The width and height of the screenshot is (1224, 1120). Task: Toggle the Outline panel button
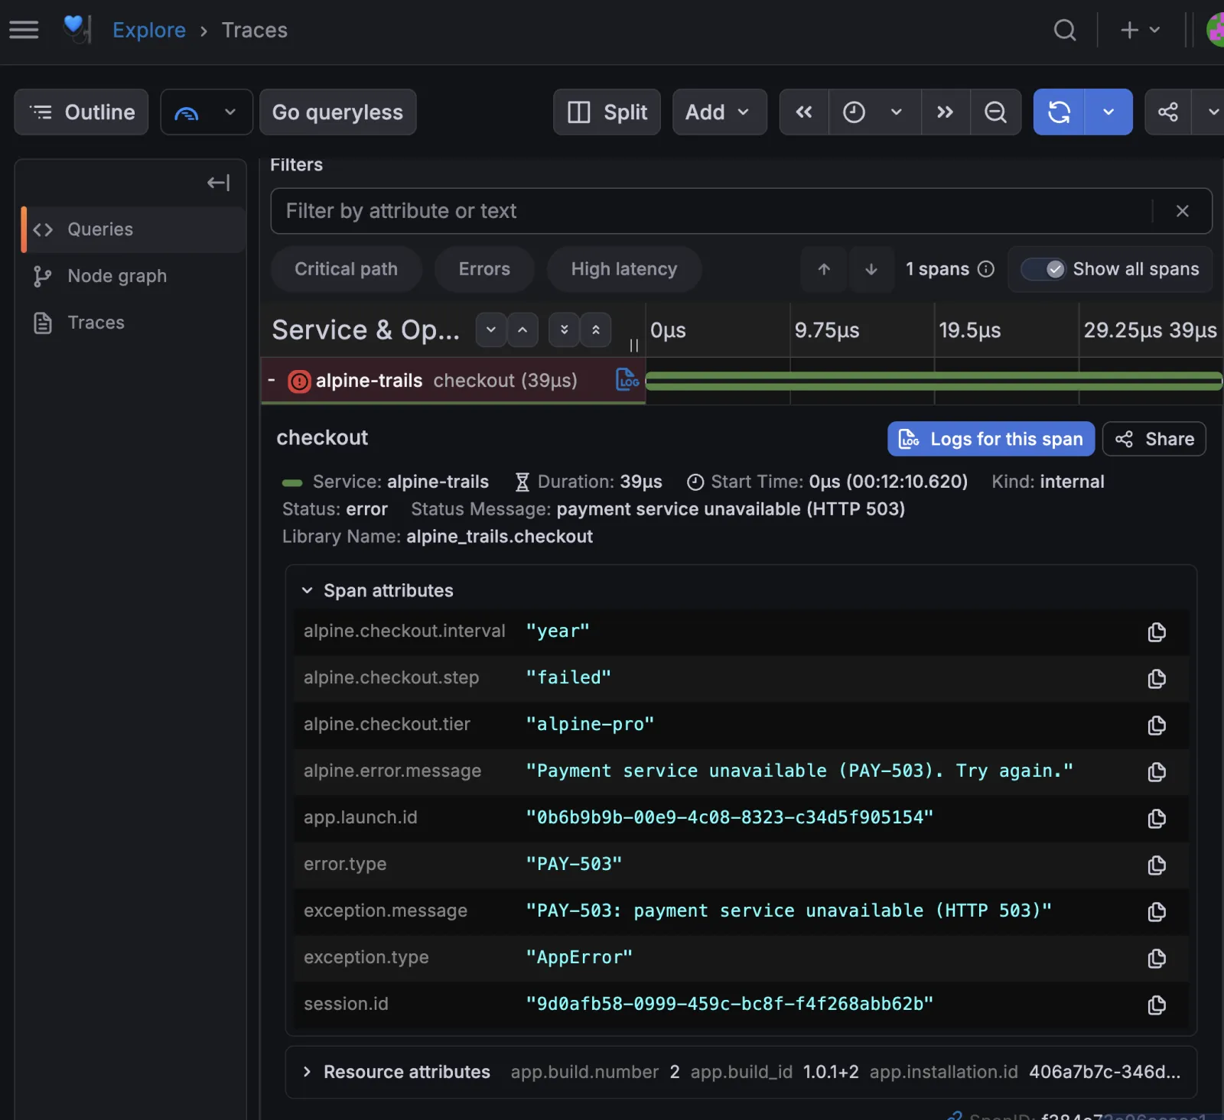81,112
